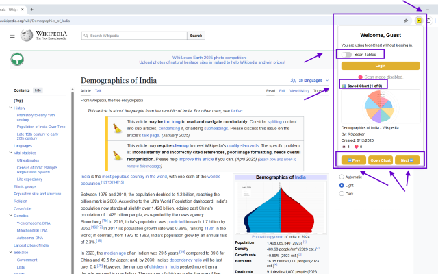438x274 pixels.
Task: Jump to Prehistory to early 19th century
Action: (x=36, y=117)
